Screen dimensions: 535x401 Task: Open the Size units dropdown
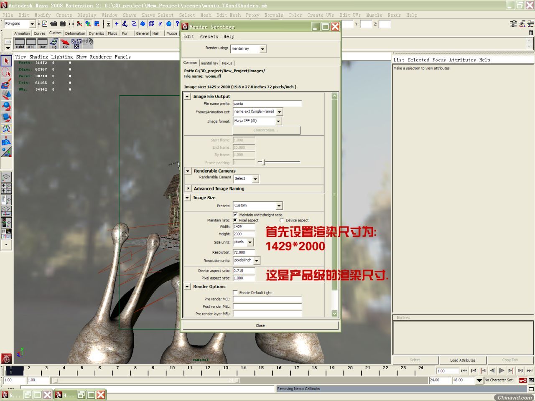tap(250, 242)
